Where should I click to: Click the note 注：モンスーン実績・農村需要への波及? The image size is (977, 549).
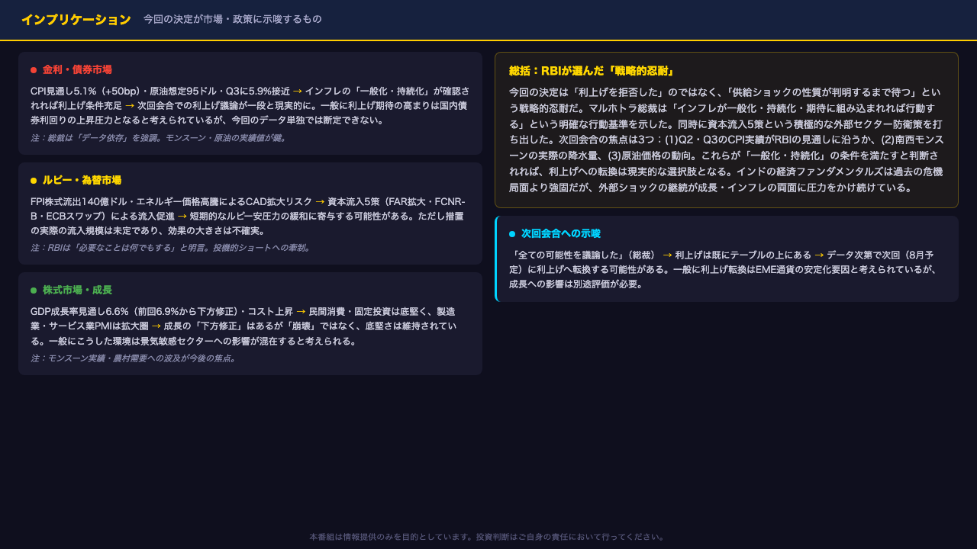tap(134, 358)
